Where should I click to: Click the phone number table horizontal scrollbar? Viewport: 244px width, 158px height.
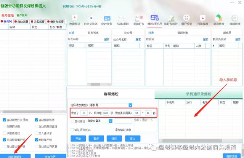click(201, 140)
